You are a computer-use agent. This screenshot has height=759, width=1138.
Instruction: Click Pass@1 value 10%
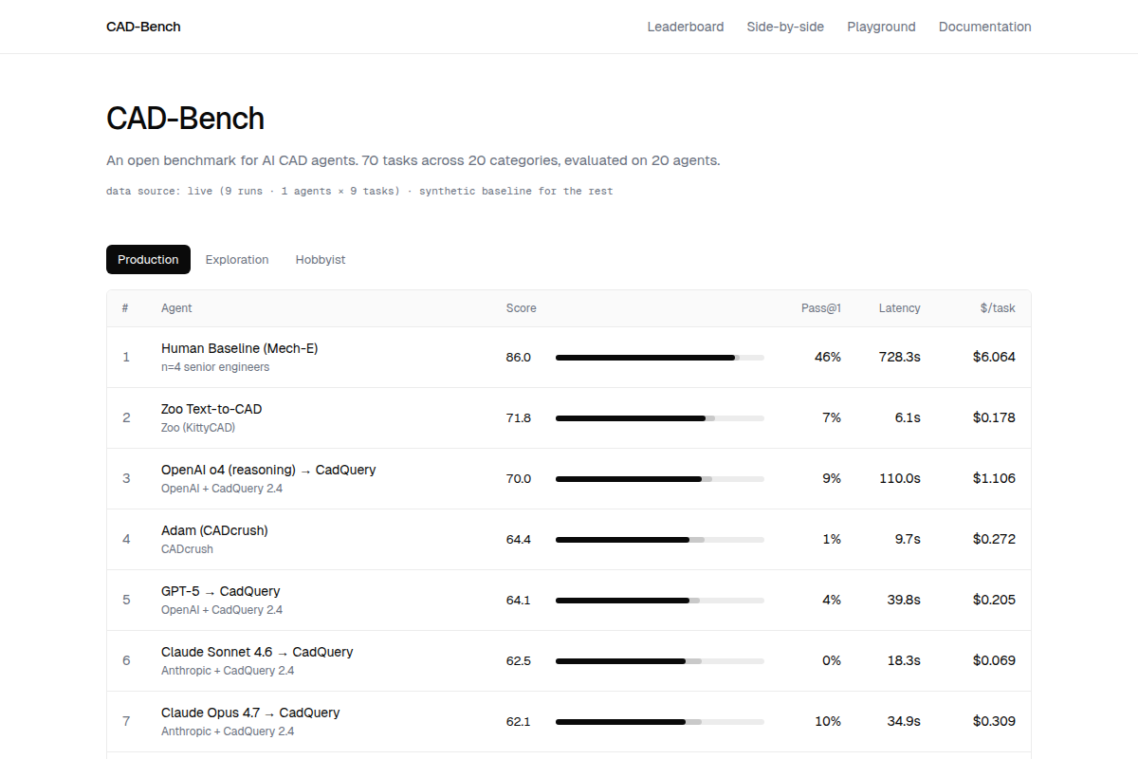click(828, 721)
